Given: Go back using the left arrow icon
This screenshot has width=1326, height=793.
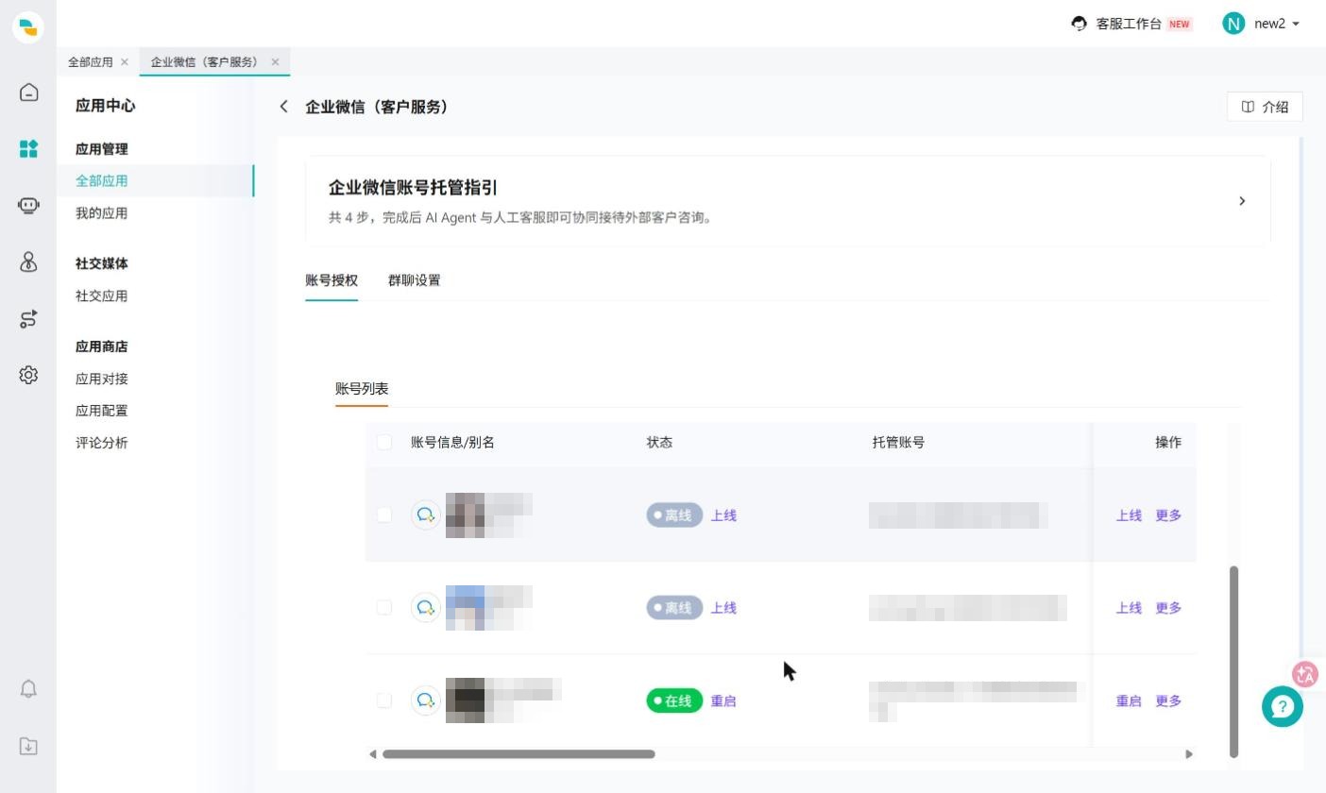Looking at the screenshot, I should tap(283, 107).
